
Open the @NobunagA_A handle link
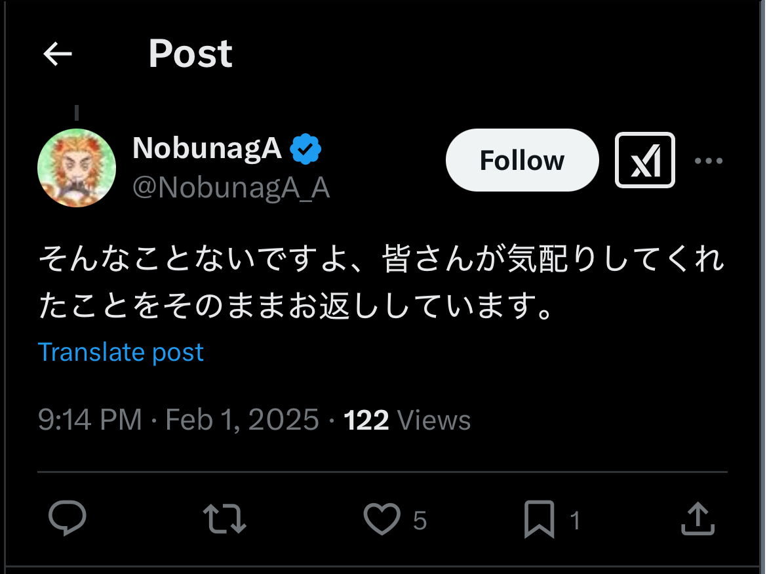[231, 188]
